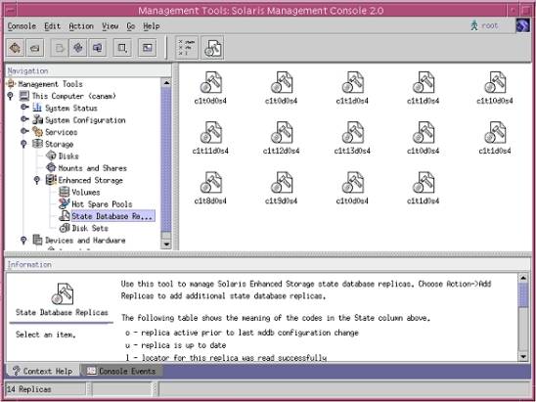The height and width of the screenshot is (402, 536).
Task: Click the root user icon at top right
Action: coord(473,25)
